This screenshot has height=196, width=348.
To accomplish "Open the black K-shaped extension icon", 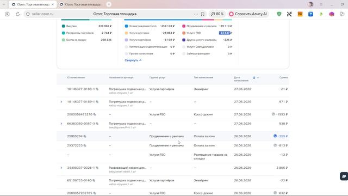I will click(x=289, y=14).
